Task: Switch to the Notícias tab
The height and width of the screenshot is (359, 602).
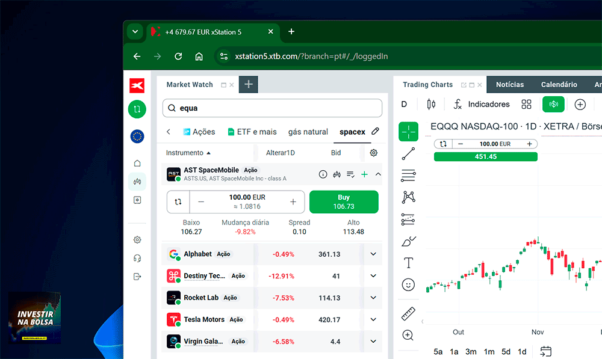Action: (x=509, y=84)
